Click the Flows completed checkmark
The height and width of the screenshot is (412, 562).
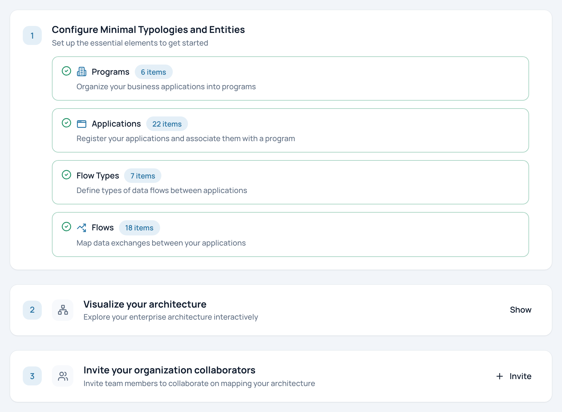[x=66, y=227]
